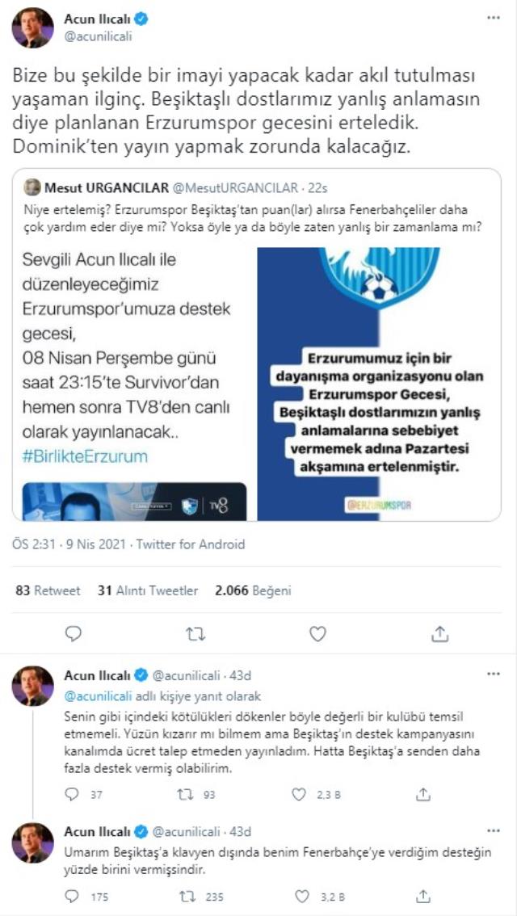Viewport: 517px width, 916px height.
Task: Click the share icon on the last reply
Action: [423, 896]
